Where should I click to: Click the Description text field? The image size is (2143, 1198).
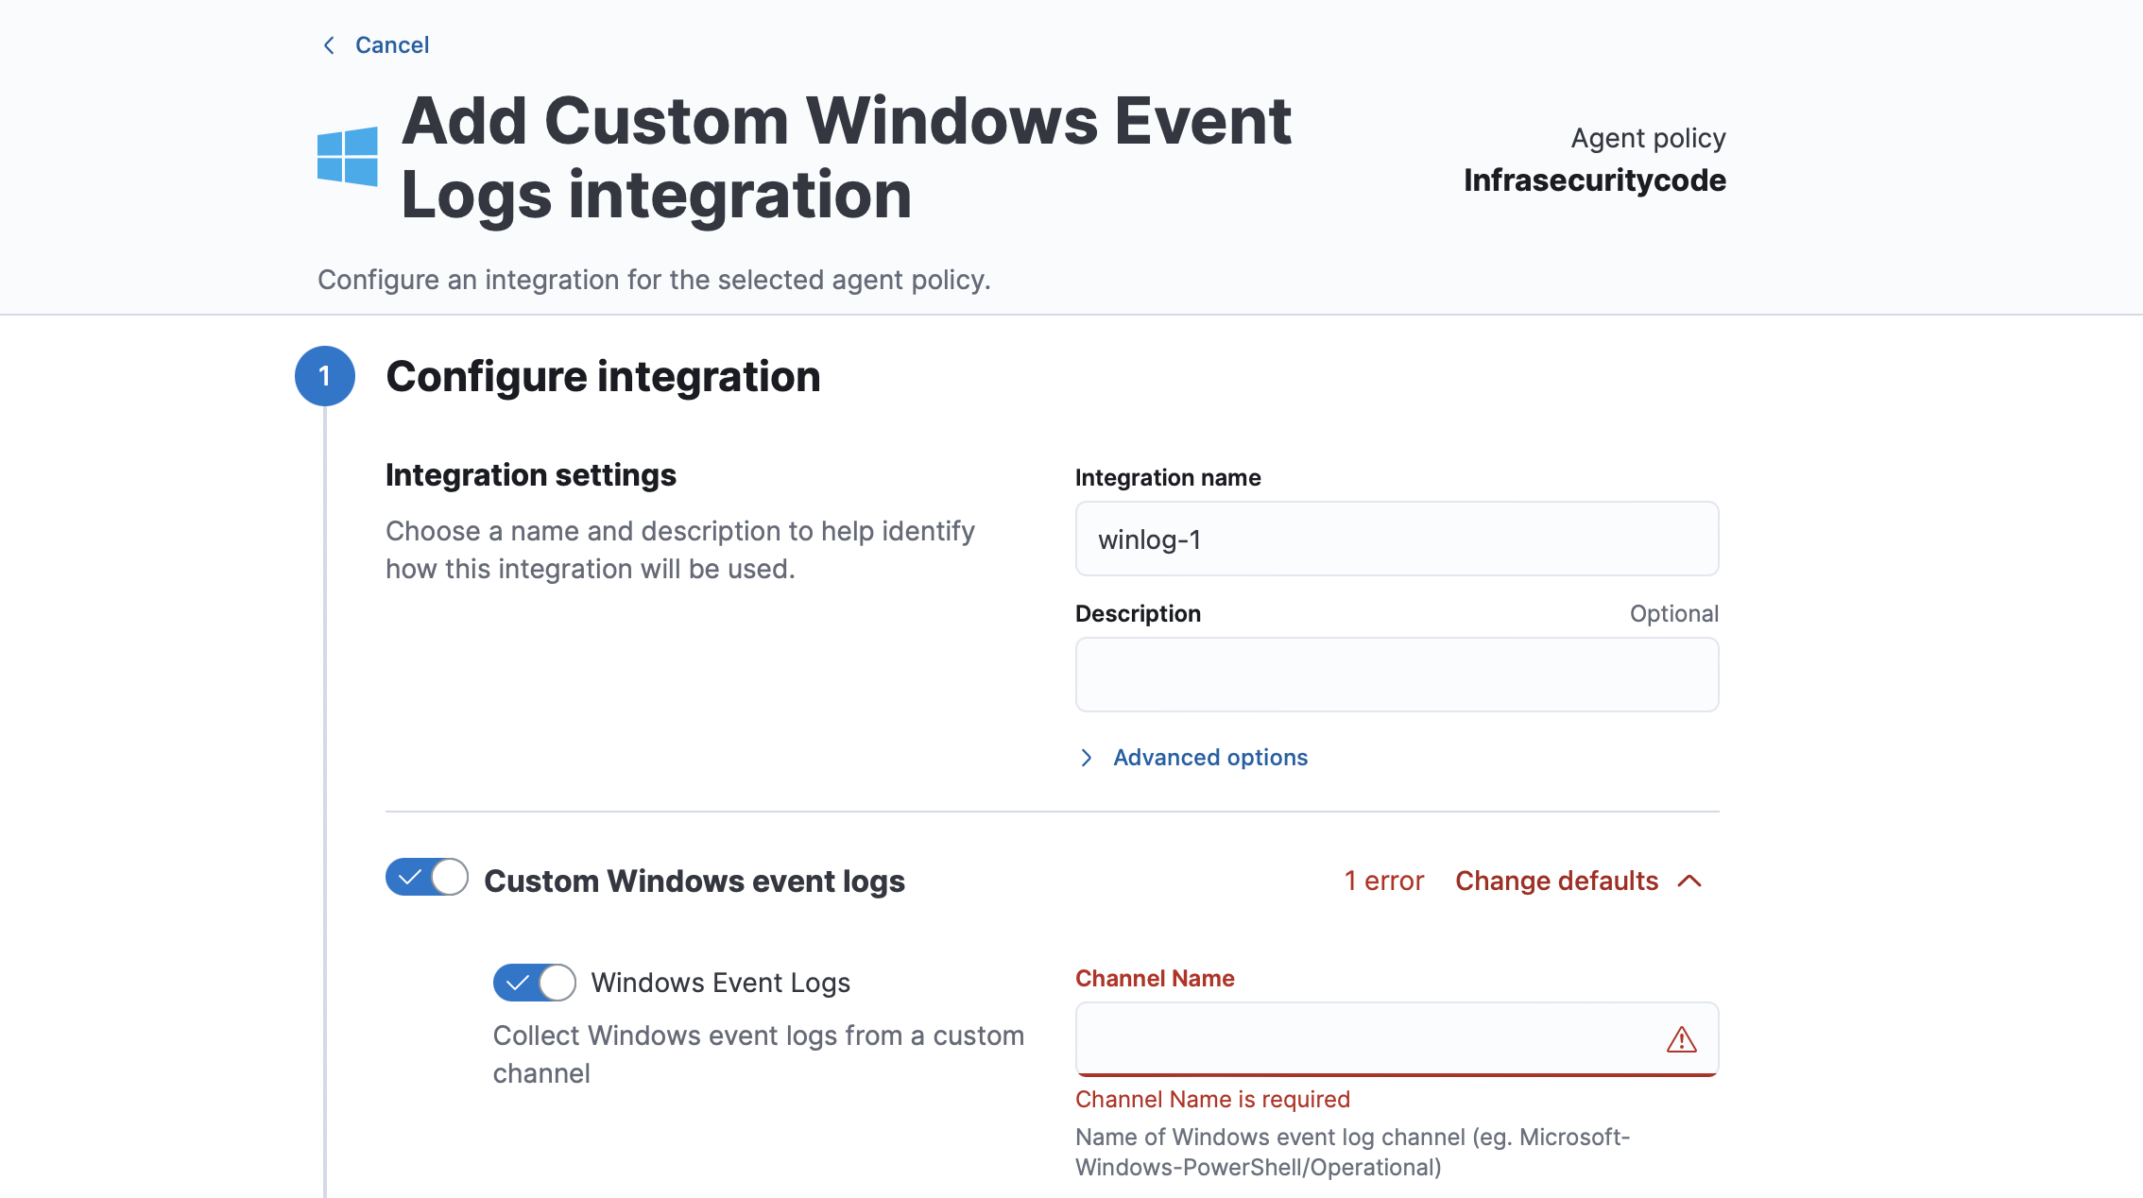click(1396, 675)
